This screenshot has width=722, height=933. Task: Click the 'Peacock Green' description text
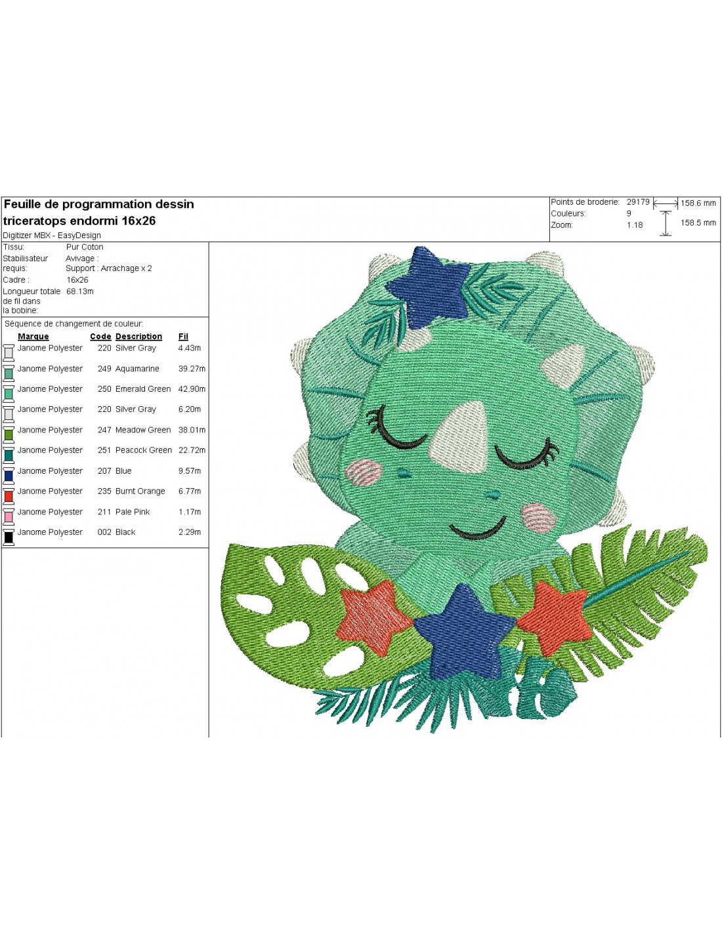pyautogui.click(x=144, y=451)
